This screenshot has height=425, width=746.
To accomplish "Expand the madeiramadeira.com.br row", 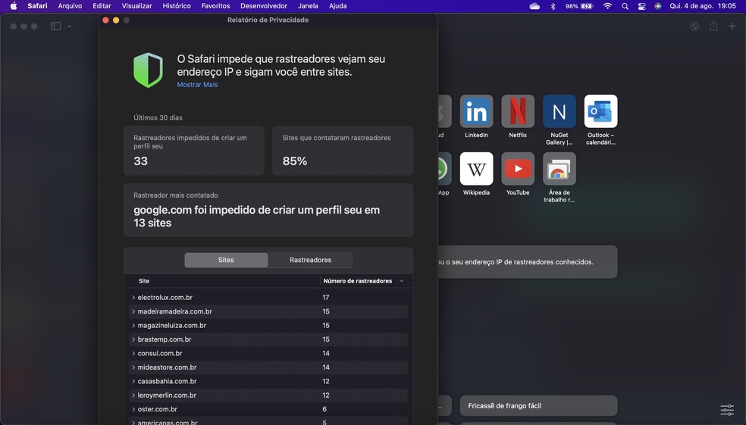I will tap(133, 311).
